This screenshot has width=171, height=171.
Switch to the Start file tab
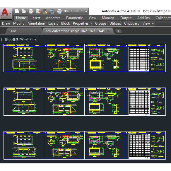tap(13, 31)
